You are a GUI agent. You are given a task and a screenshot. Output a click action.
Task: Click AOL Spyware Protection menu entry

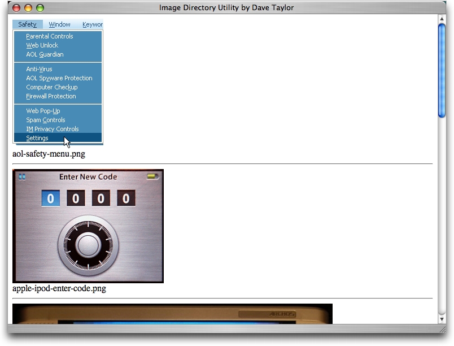tap(59, 78)
